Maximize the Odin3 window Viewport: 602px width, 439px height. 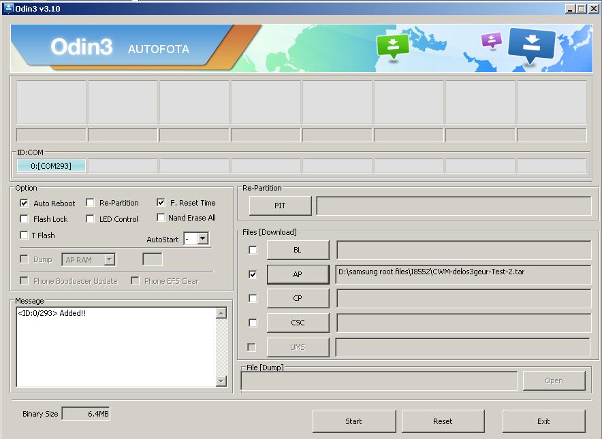(582, 8)
